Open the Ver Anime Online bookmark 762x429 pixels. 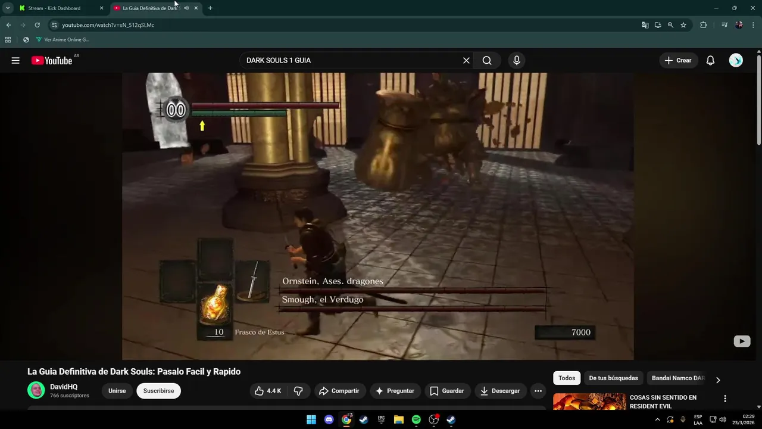click(63, 40)
